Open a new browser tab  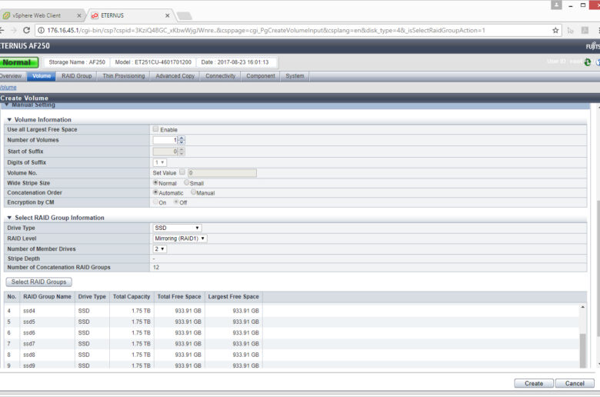(184, 15)
